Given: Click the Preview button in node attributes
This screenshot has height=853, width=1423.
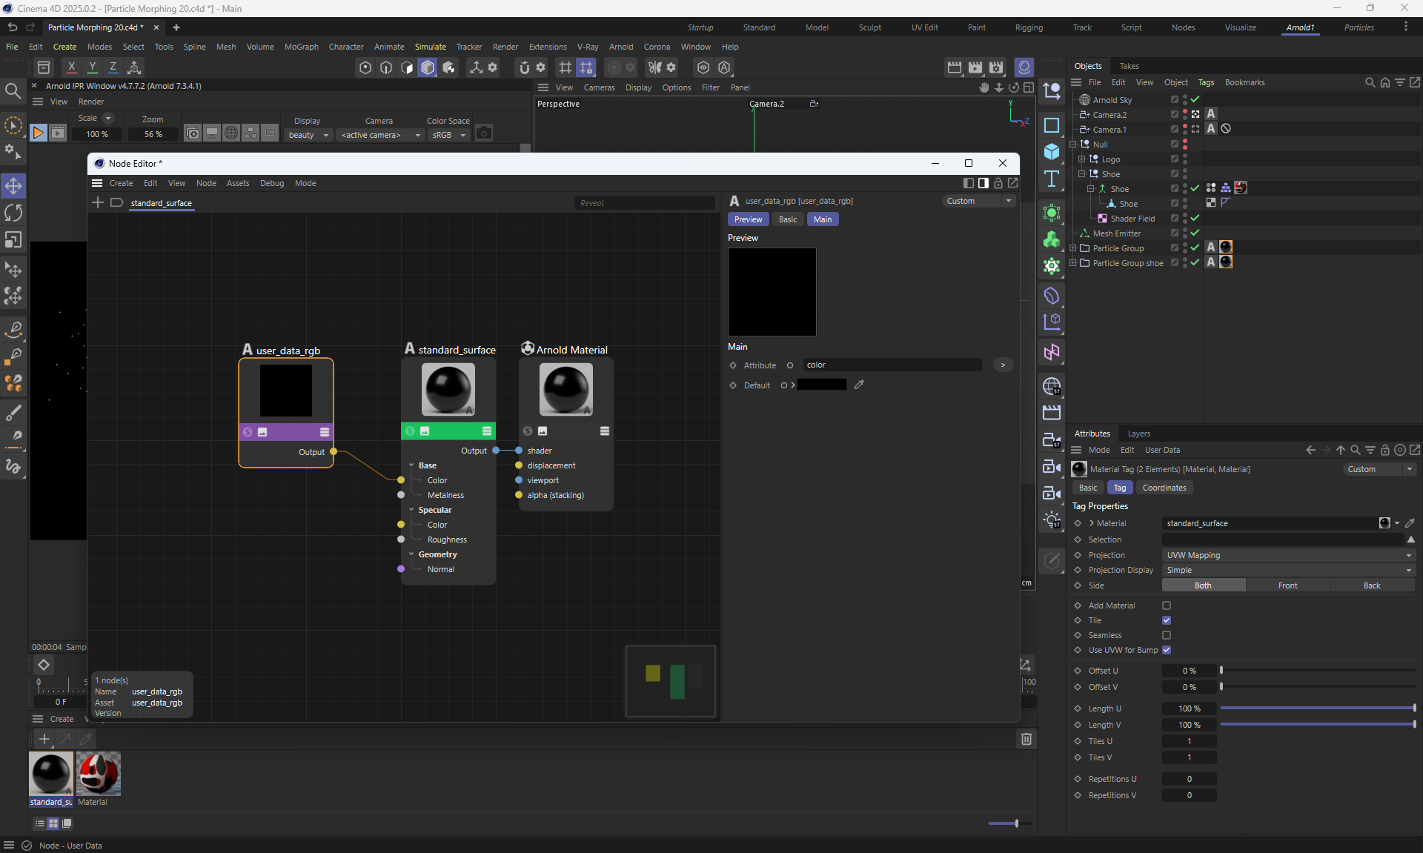Looking at the screenshot, I should [748, 219].
